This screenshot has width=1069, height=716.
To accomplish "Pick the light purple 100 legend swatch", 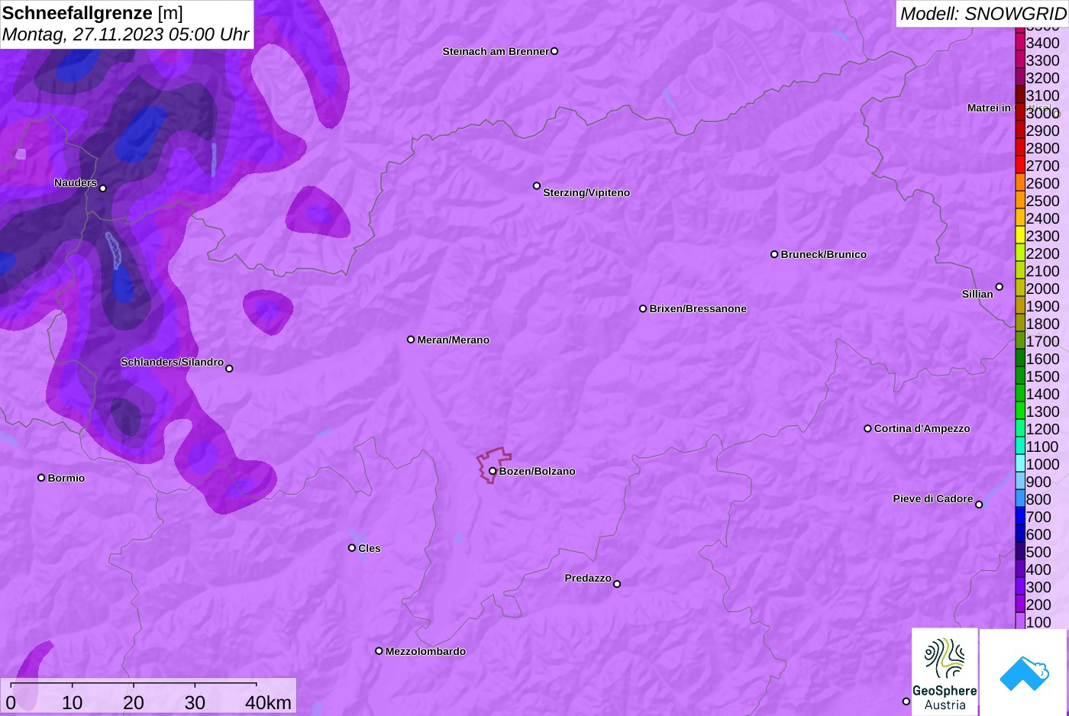I will pos(1020,621).
